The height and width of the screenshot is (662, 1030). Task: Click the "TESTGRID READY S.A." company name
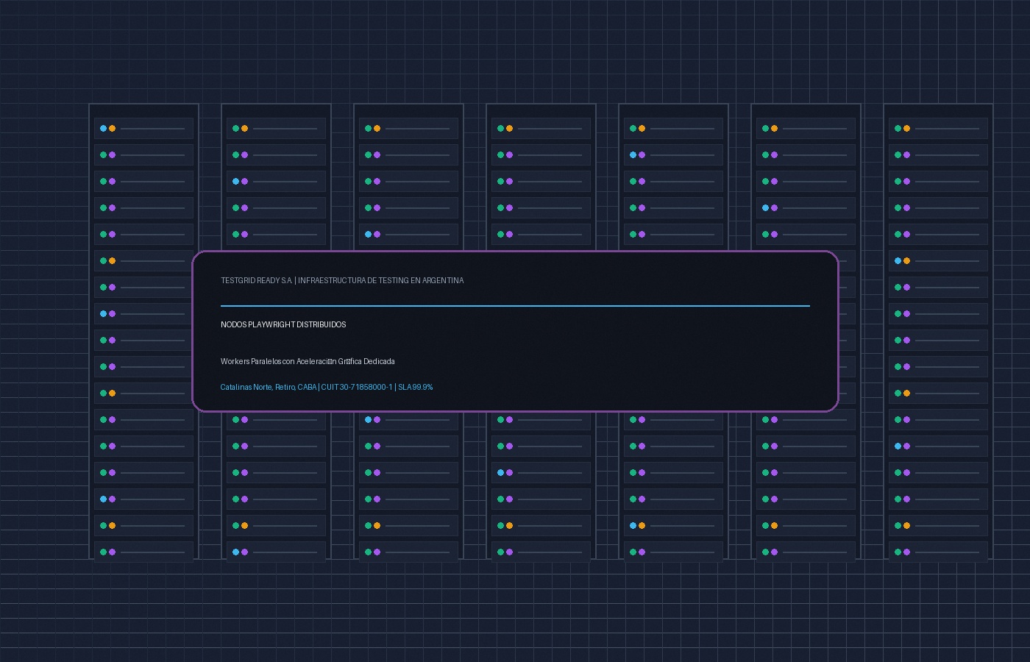pyautogui.click(x=257, y=280)
